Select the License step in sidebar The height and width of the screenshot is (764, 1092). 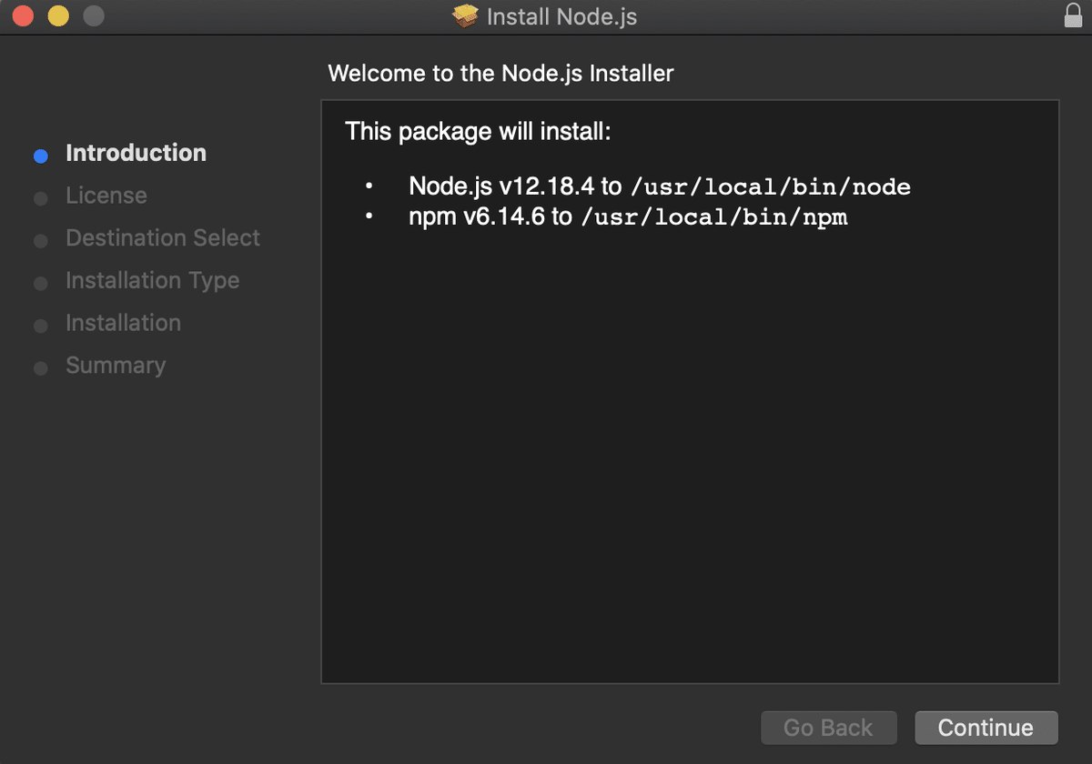106,196
